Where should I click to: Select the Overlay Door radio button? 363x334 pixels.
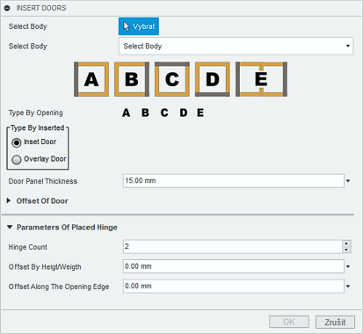[17, 160]
